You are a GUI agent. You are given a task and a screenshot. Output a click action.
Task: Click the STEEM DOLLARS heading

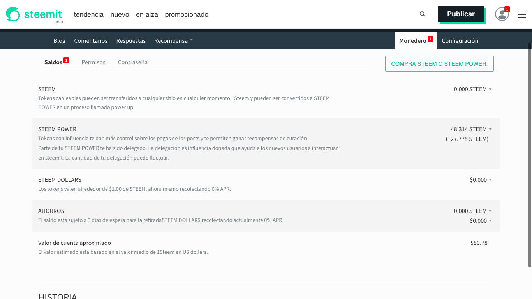pos(60,180)
